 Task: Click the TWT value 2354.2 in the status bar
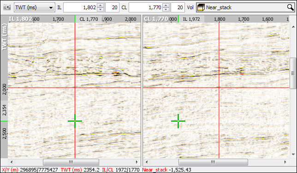91,170
